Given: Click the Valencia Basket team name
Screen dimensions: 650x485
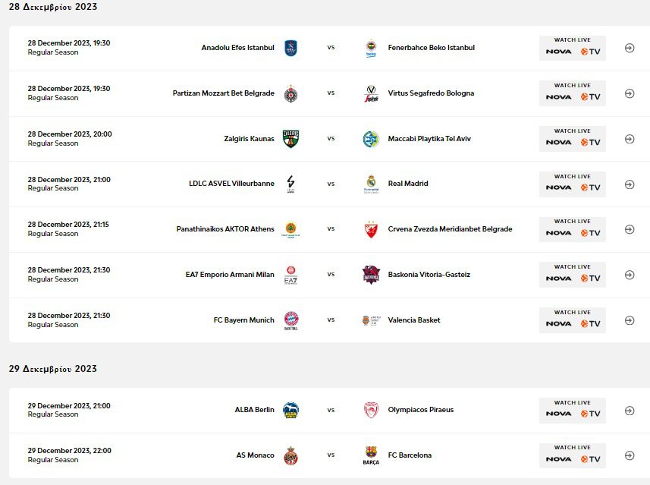Looking at the screenshot, I should 414,320.
